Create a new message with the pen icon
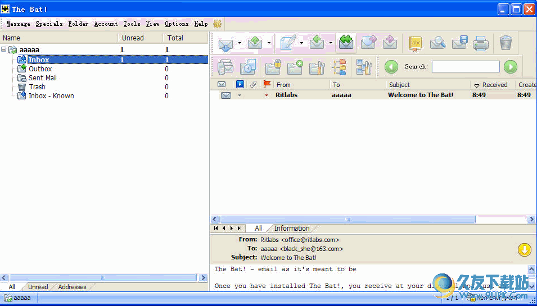 click(x=288, y=43)
